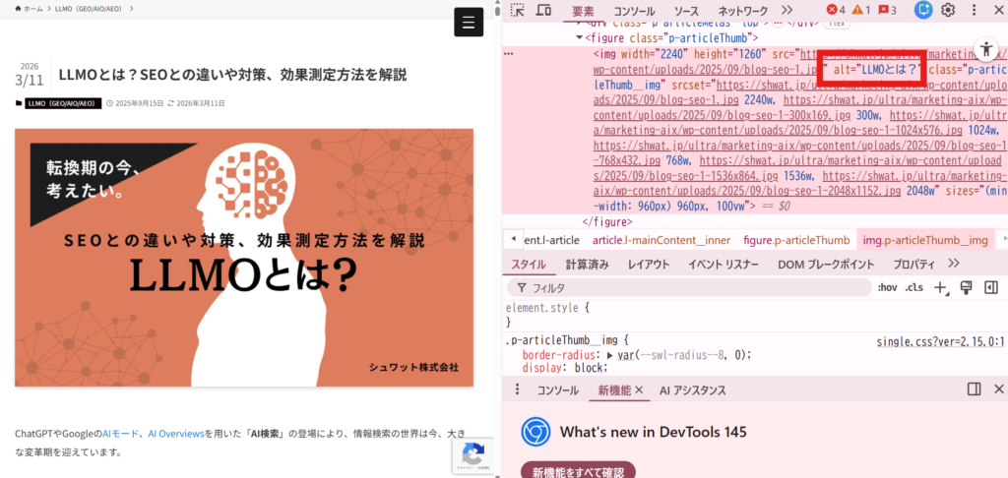Viewport: 1008px width, 478px height.
Task: Click the accessibility tree toggle icon
Action: point(984,48)
